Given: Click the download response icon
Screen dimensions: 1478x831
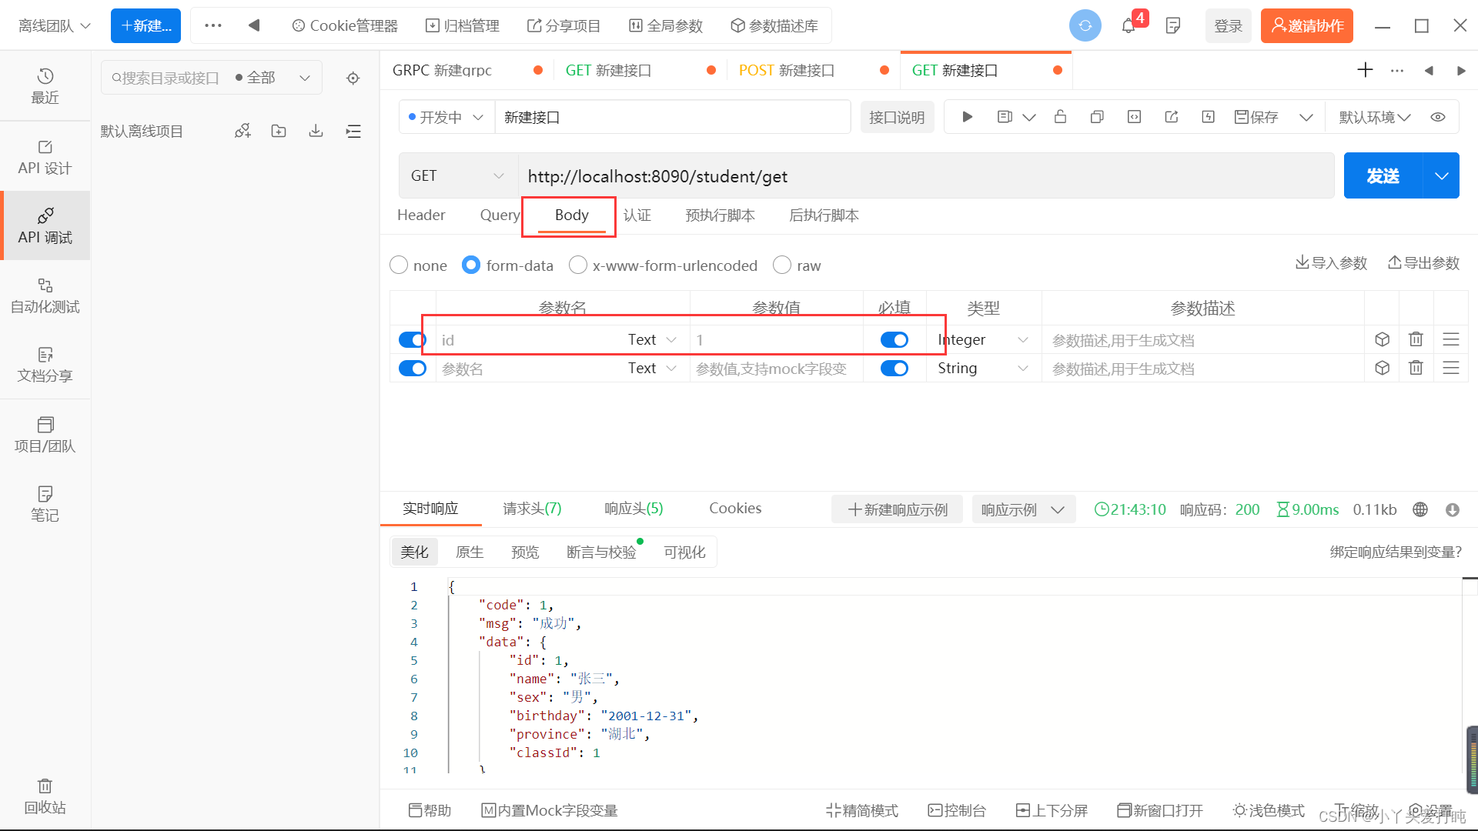Looking at the screenshot, I should 1453,509.
